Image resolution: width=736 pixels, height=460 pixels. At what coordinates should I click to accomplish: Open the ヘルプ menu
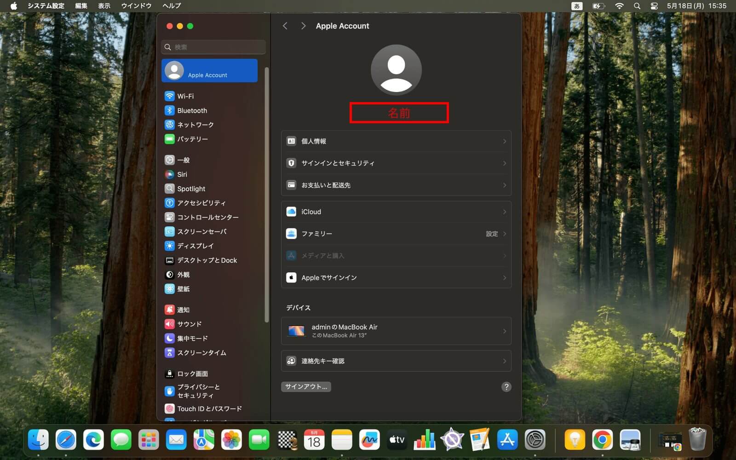(172, 6)
